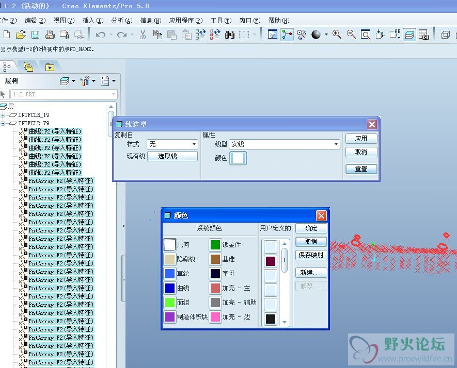Open the 工具 menu

221,21
